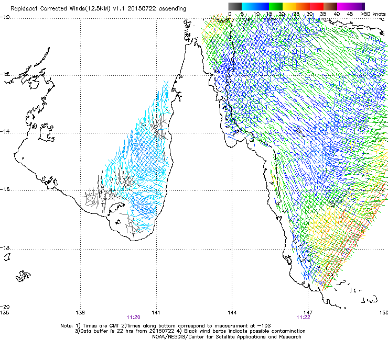This screenshot has width=388, height=340.
Task: Click the 'Times are GMT' note line
Action: coord(166,326)
